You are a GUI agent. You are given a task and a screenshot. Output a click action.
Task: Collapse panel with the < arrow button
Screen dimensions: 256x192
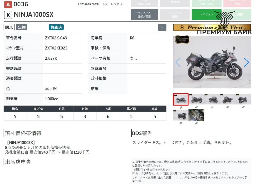tap(162, 28)
